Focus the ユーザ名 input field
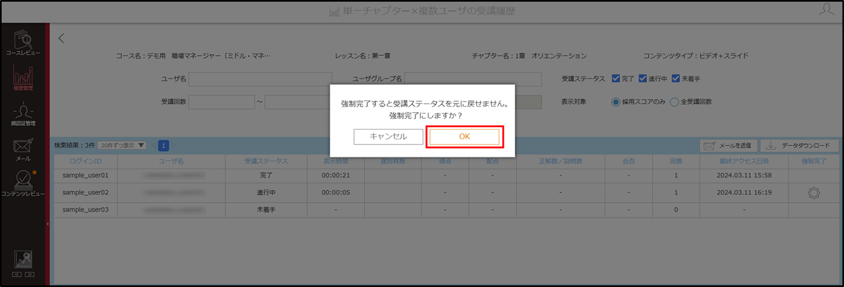 (x=260, y=79)
